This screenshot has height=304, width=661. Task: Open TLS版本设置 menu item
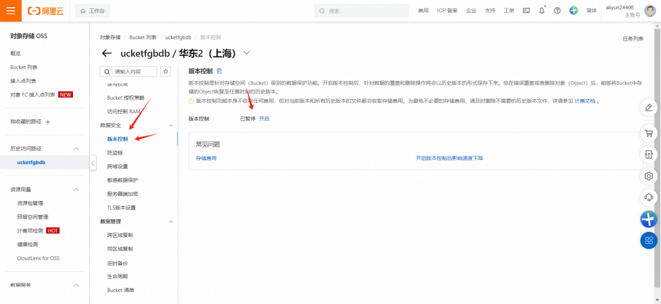121,208
